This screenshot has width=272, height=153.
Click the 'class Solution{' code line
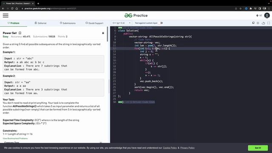(128, 31)
